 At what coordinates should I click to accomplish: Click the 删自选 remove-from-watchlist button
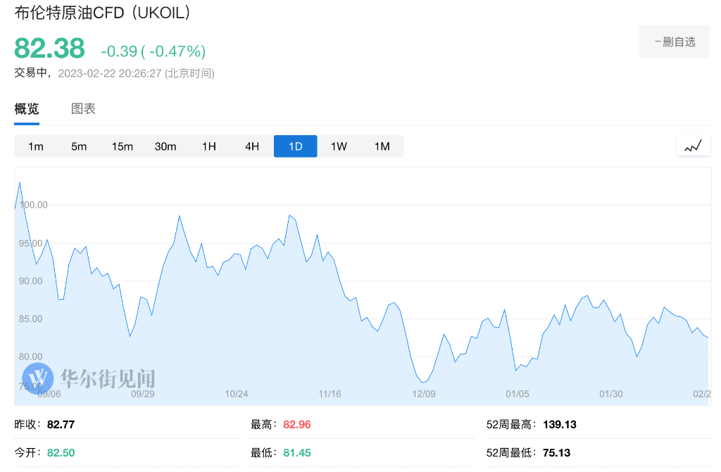pyautogui.click(x=674, y=42)
